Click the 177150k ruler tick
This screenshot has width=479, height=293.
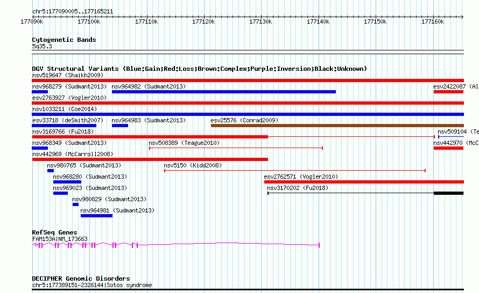(x=375, y=21)
